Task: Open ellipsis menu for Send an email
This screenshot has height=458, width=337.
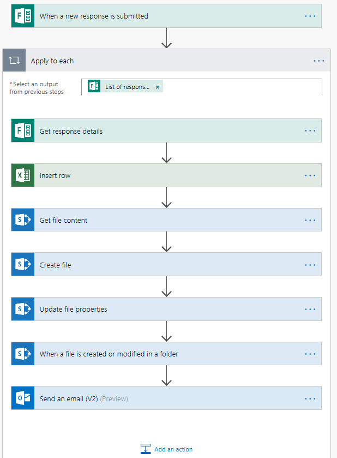Action: pos(310,398)
